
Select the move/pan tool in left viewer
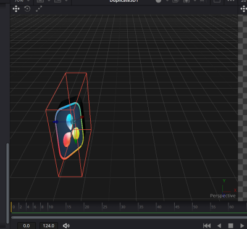click(x=16, y=9)
